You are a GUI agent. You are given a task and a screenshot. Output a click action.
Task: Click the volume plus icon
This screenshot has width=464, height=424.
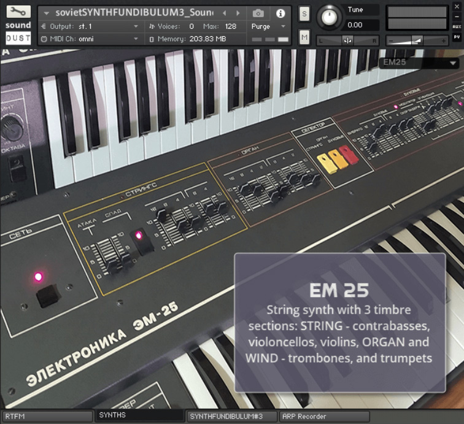pyautogui.click(x=443, y=41)
